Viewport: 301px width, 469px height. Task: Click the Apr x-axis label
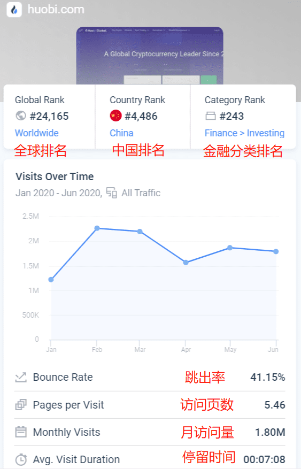coord(186,349)
